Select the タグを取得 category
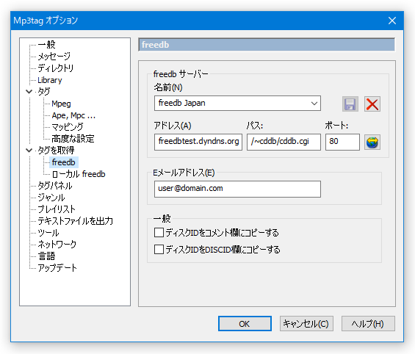 [x=56, y=151]
